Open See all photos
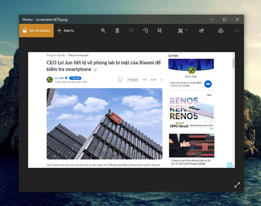This screenshot has height=206, width=261. 36,30
